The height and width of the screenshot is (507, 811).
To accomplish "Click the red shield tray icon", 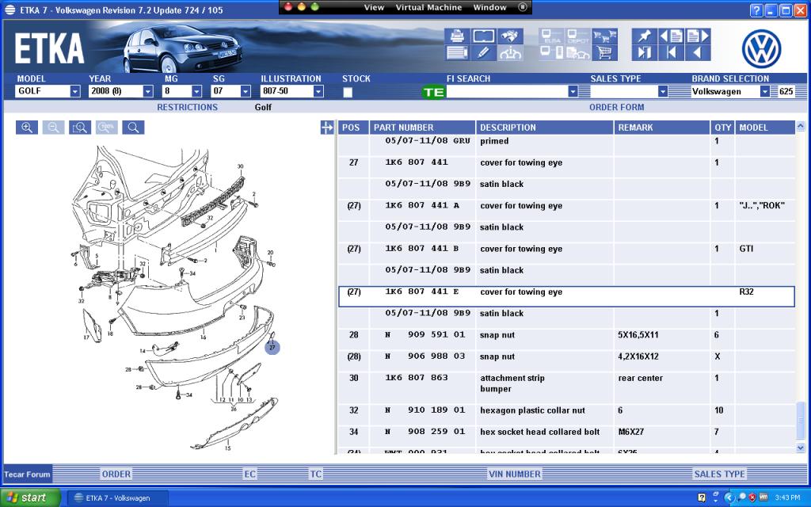I will click(752, 497).
